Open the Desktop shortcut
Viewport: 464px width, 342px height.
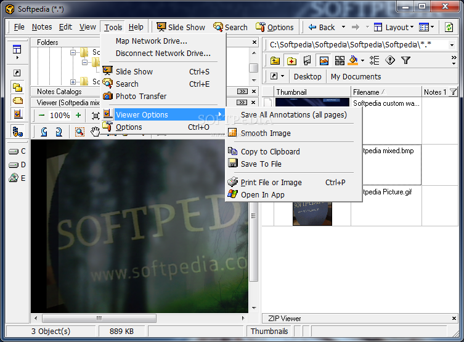point(307,77)
